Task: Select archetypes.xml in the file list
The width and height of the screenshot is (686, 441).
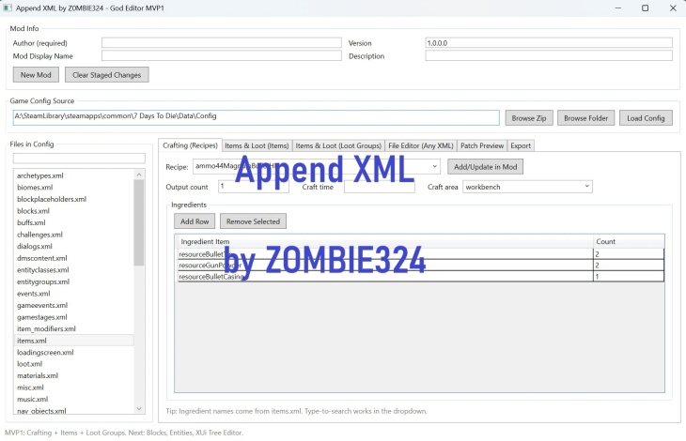Action: tap(73, 175)
